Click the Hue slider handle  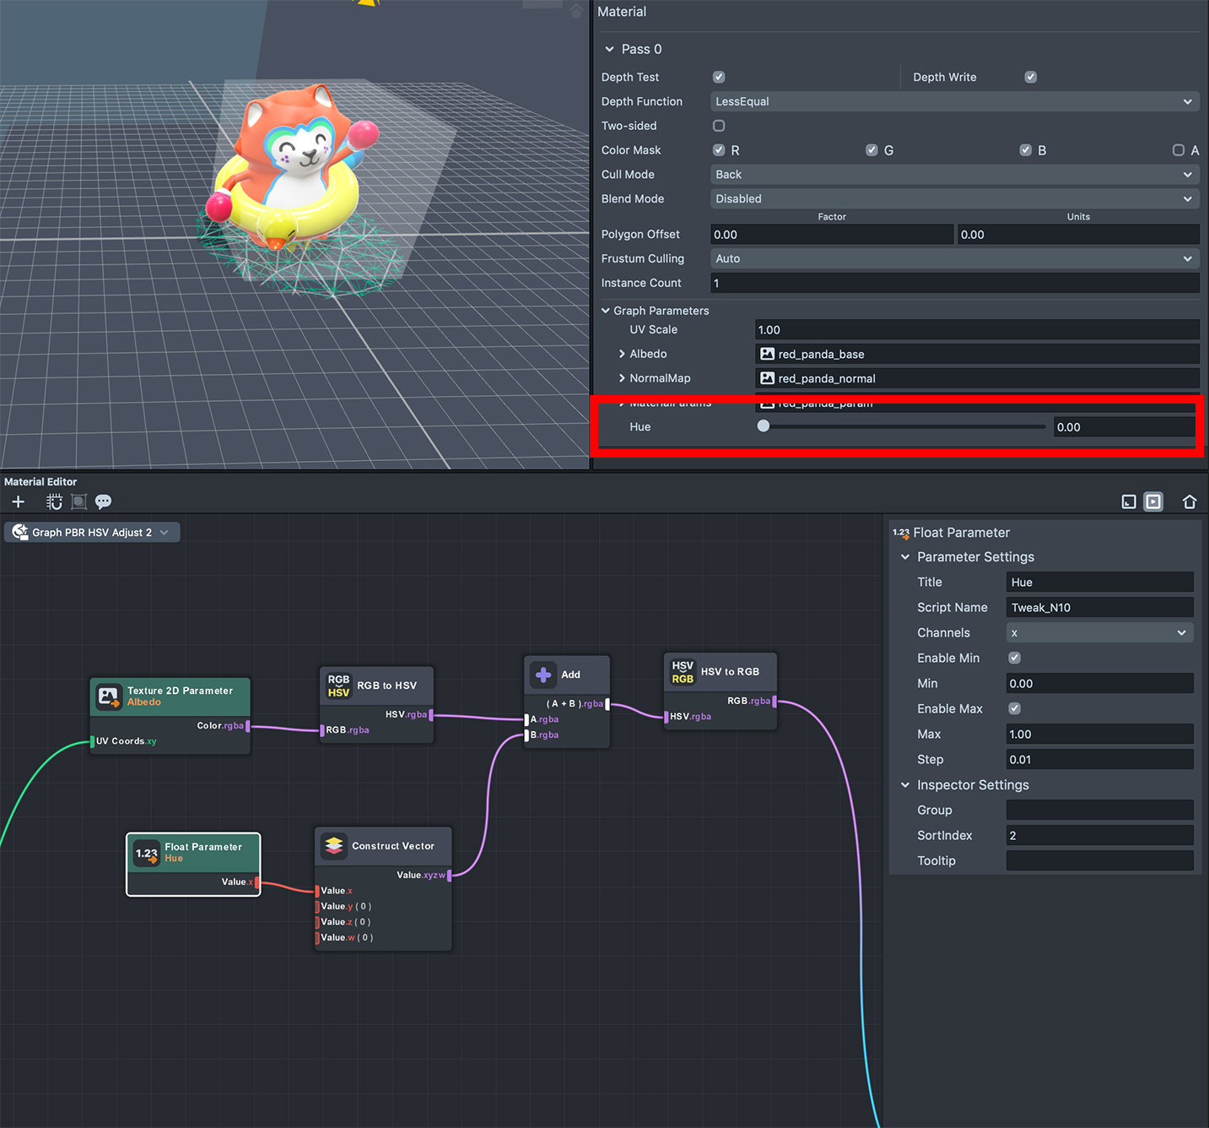click(764, 426)
